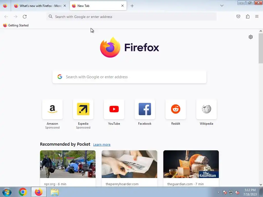Click the page's Google search box
263x197 pixels.
pos(129,77)
